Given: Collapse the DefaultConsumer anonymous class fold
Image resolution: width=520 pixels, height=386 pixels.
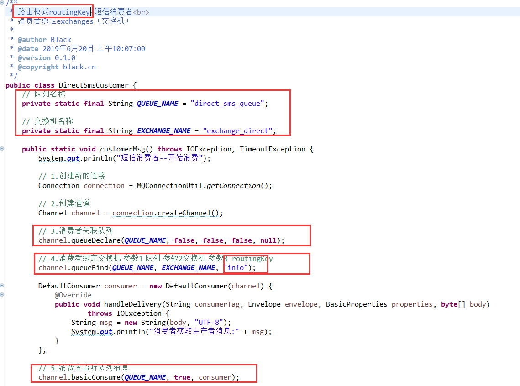Looking at the screenshot, I should pyautogui.click(x=3, y=285).
